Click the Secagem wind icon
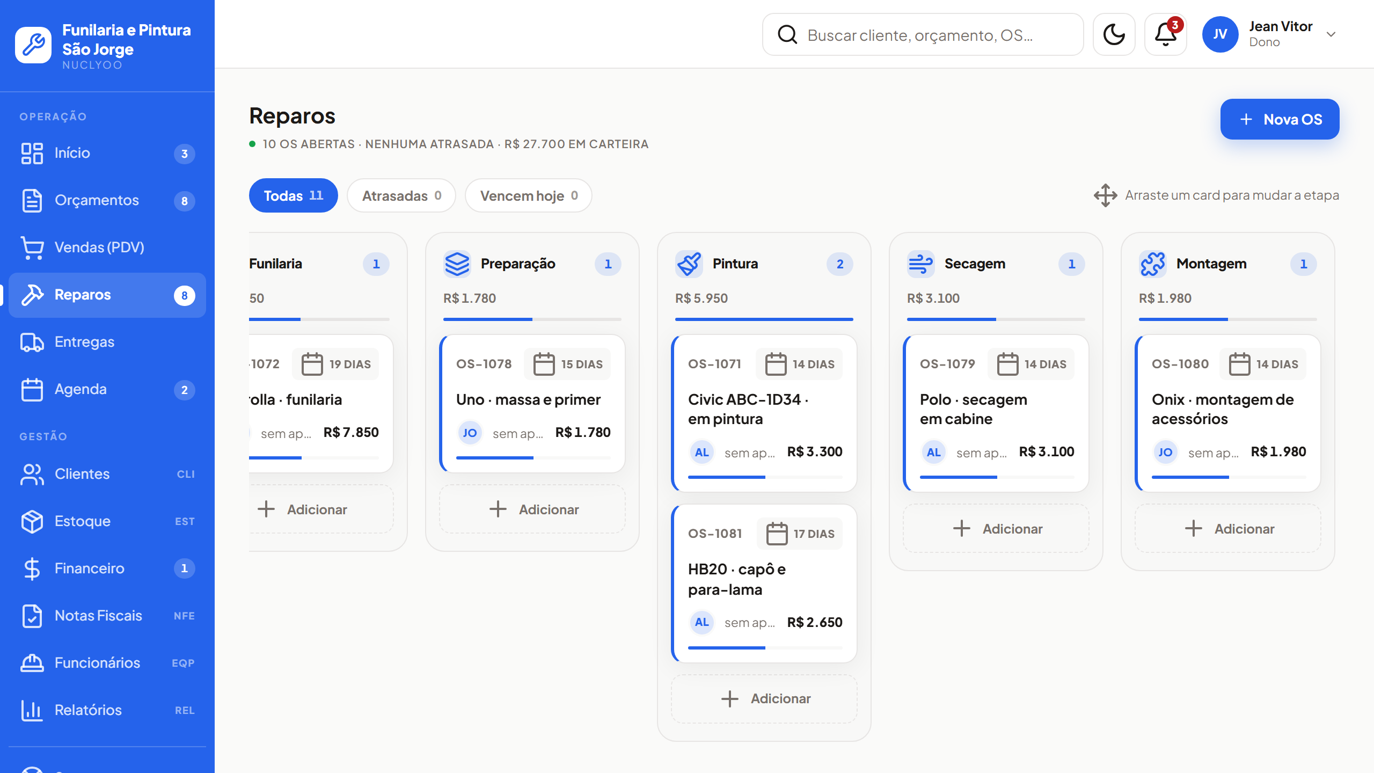 pos(921,264)
